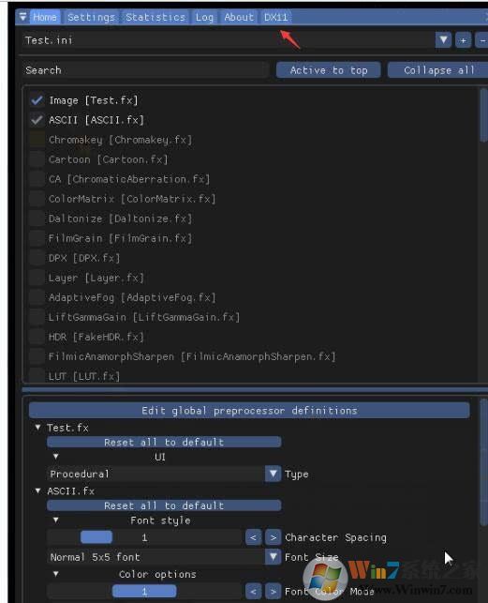The width and height of the screenshot is (488, 603).
Task: Decrease Font Color Mode with the left arrow
Action: coord(253,591)
